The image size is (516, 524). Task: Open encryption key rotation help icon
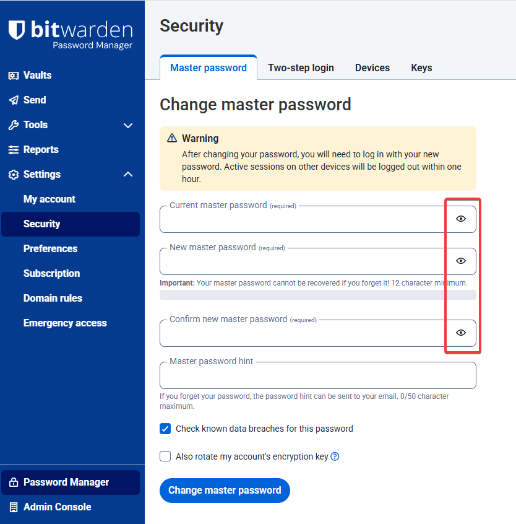coord(335,456)
